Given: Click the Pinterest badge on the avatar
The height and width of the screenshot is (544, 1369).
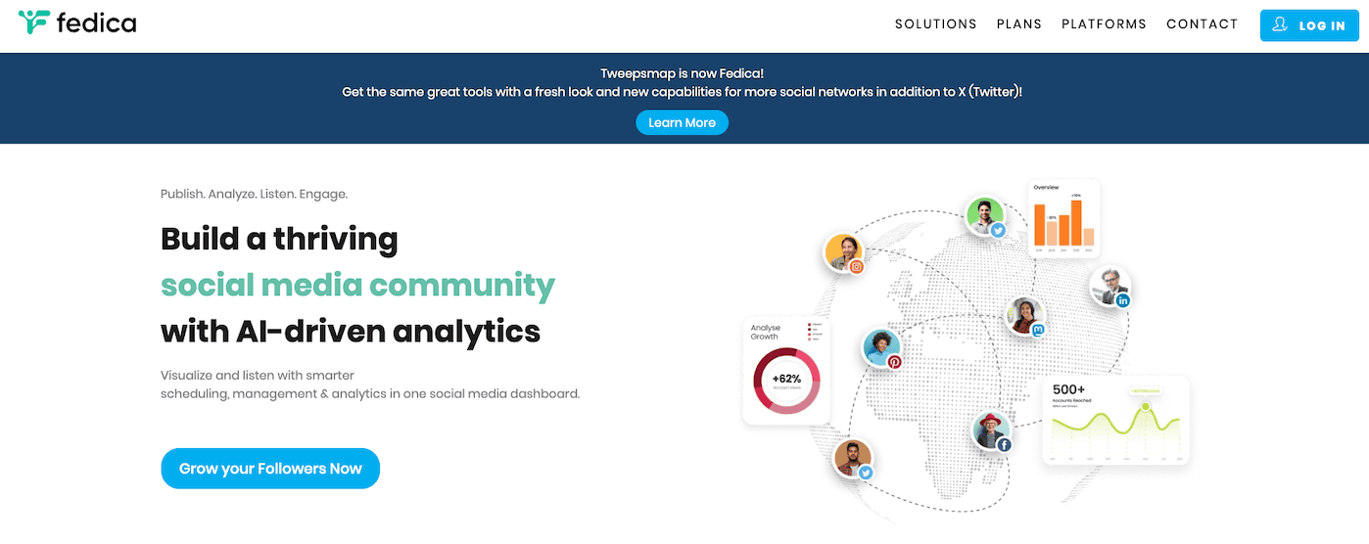Looking at the screenshot, I should point(894,361).
